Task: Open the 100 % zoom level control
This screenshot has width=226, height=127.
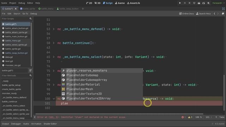Action: [198, 117]
